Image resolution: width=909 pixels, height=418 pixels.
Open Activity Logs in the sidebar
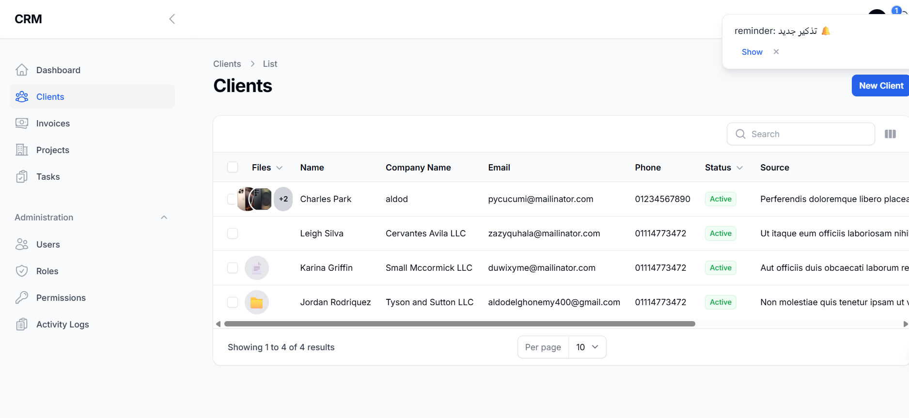pos(92,324)
